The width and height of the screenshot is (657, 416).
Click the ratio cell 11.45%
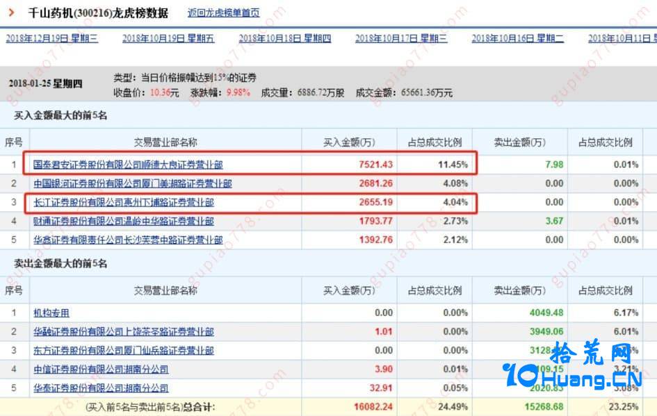[453, 165]
